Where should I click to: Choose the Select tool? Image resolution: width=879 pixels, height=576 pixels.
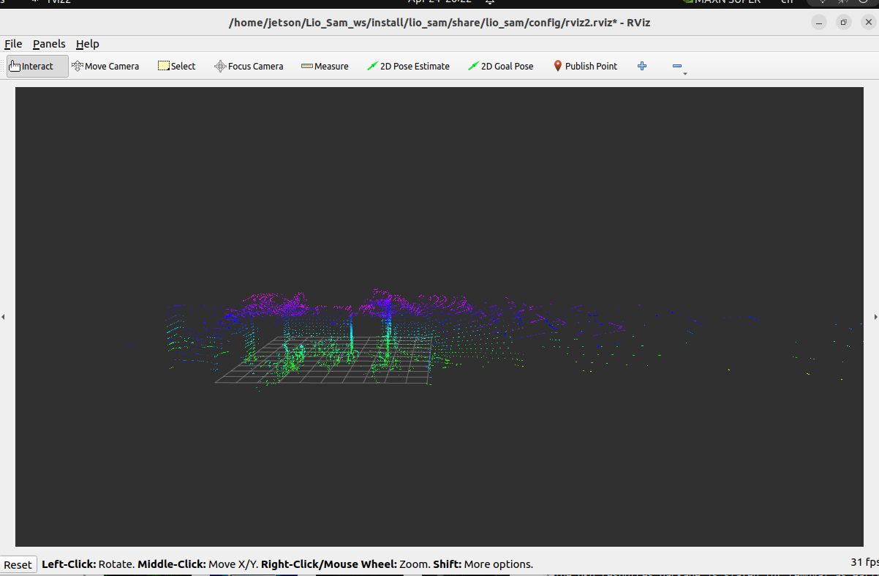click(x=177, y=66)
